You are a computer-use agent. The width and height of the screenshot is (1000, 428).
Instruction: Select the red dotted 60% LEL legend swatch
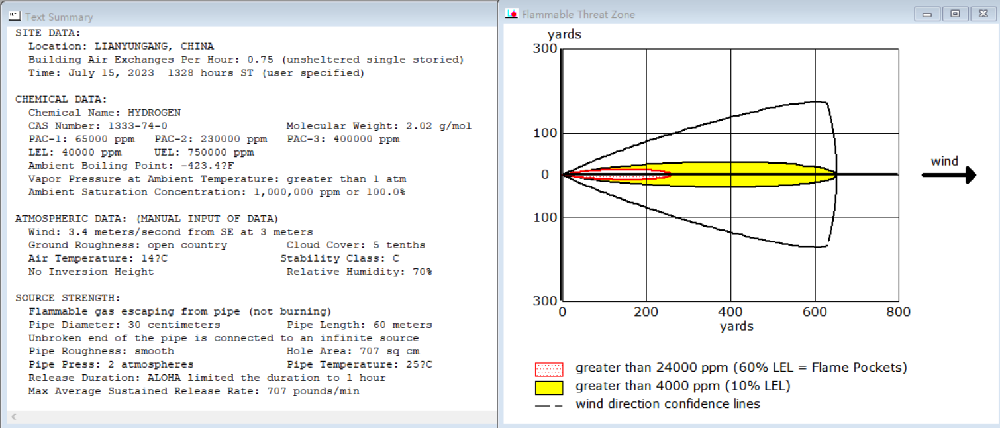(x=548, y=369)
